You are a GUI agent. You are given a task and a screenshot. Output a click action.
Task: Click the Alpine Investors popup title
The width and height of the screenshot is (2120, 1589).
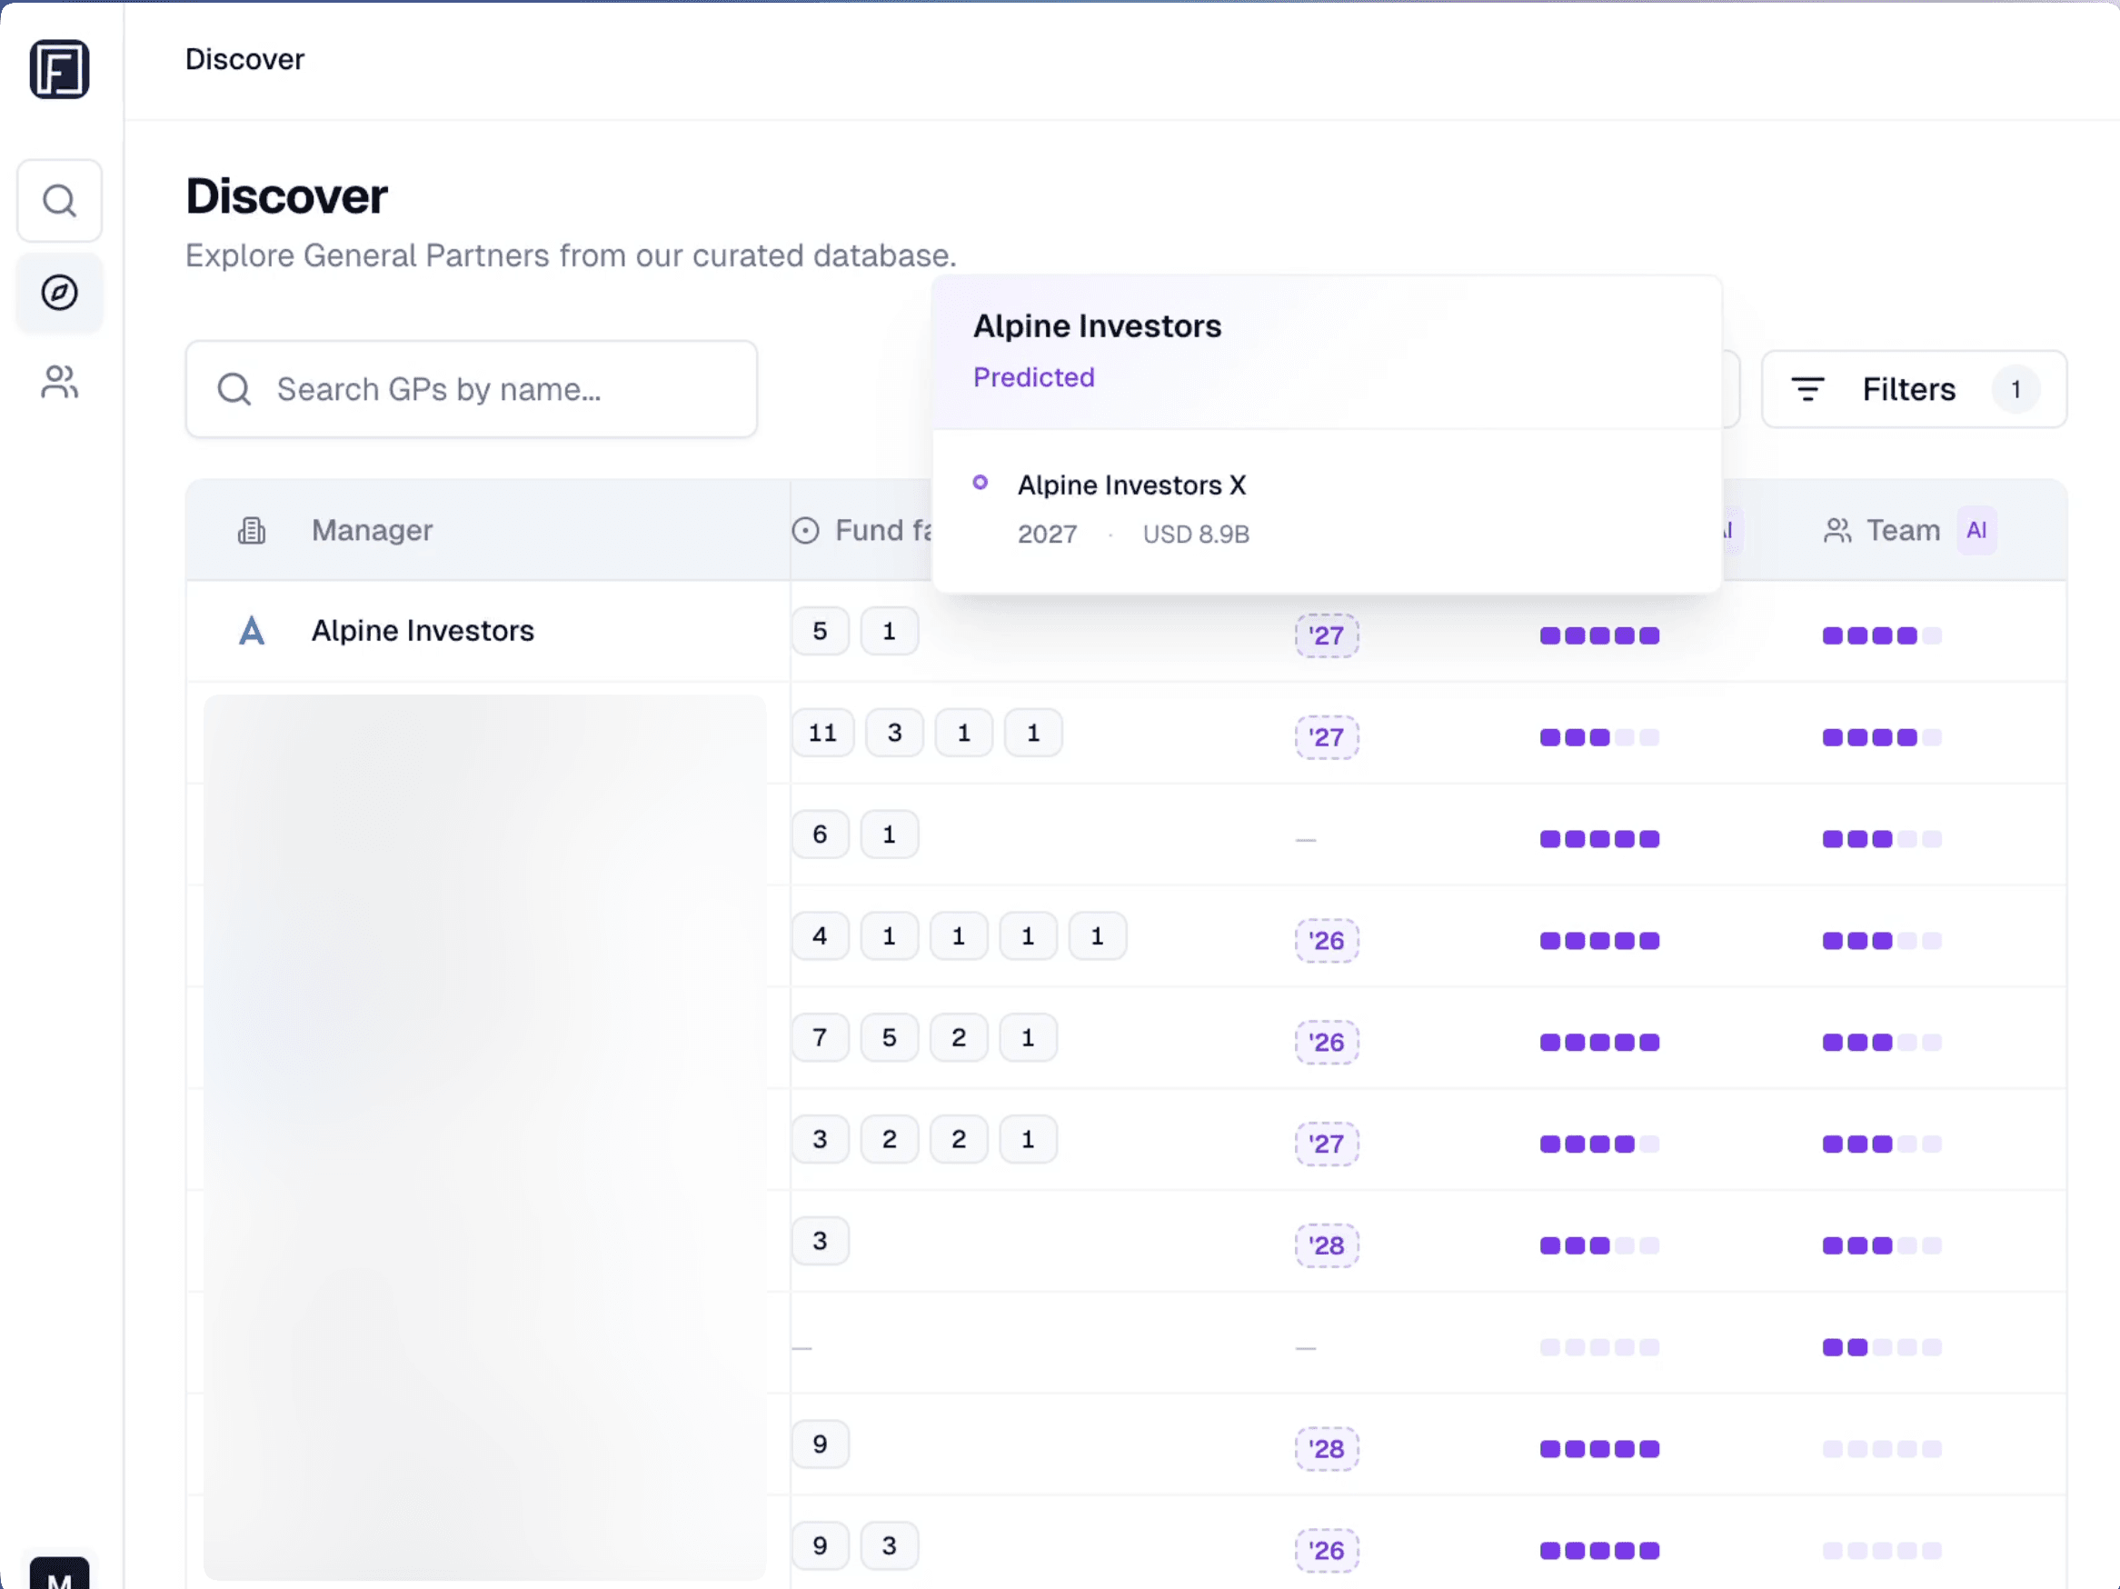1097,326
